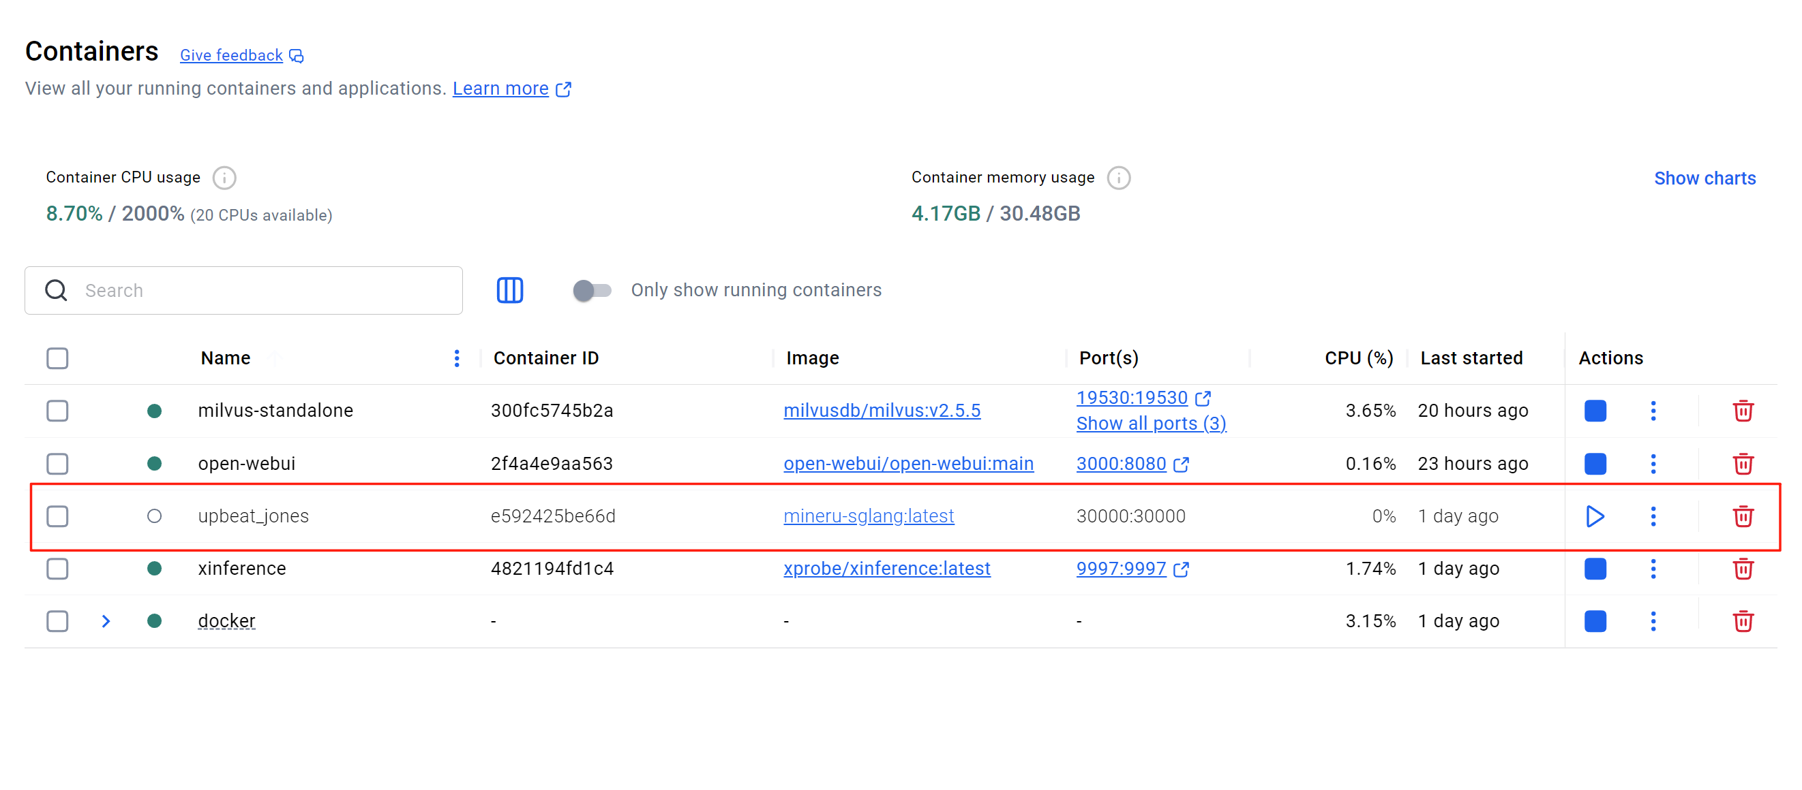Stop the docker group containers
The width and height of the screenshot is (1802, 790).
tap(1595, 620)
